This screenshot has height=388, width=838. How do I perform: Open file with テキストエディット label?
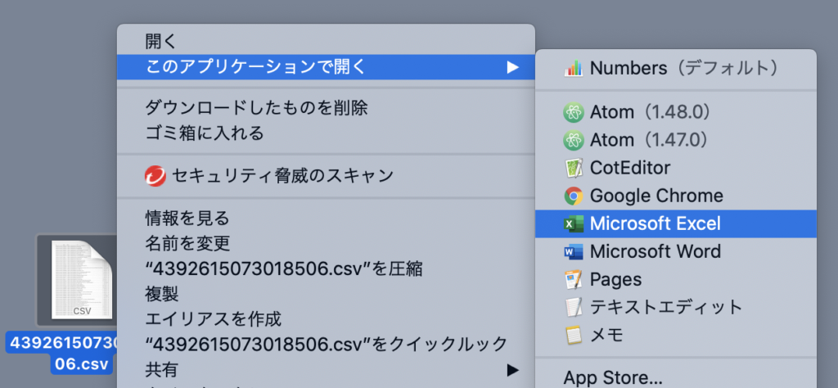coord(666,307)
